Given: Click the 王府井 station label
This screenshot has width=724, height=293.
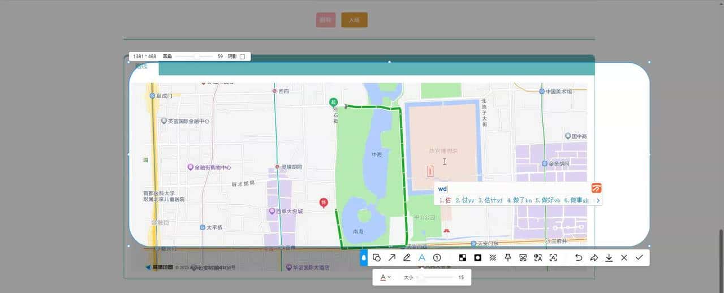Looking at the screenshot, I should [x=558, y=241].
